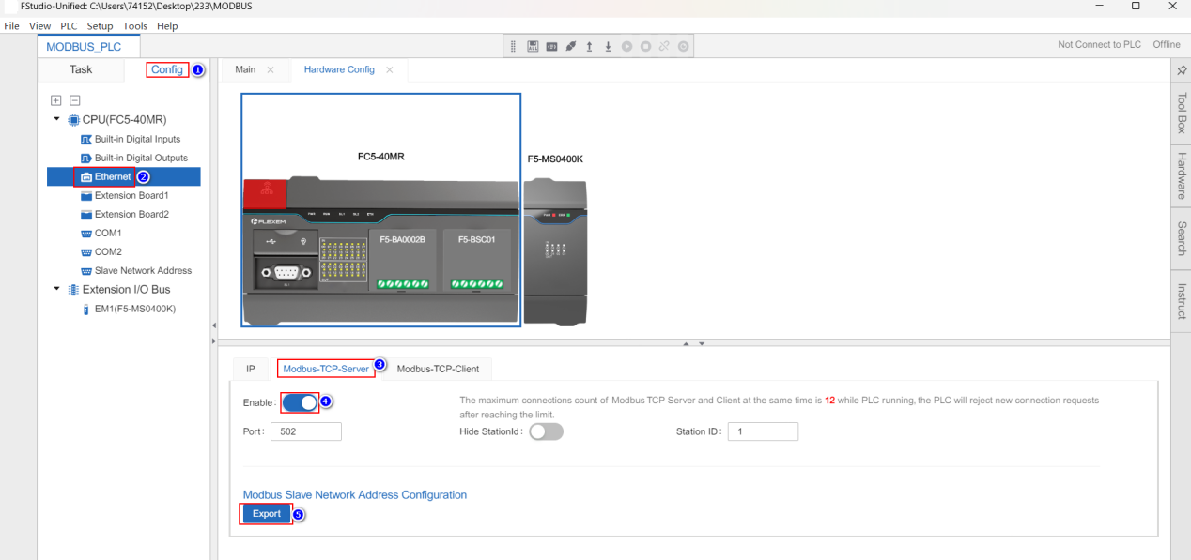The width and height of the screenshot is (1191, 560).
Task: Toggle the Hide StationId switch
Action: click(547, 431)
